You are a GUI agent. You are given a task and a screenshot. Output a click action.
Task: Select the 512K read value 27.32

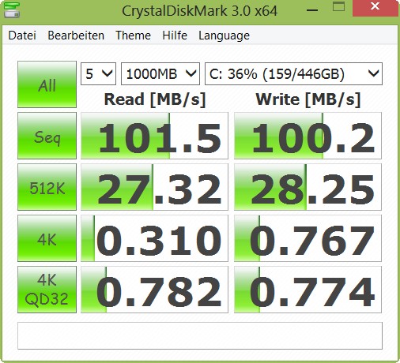coord(154,187)
